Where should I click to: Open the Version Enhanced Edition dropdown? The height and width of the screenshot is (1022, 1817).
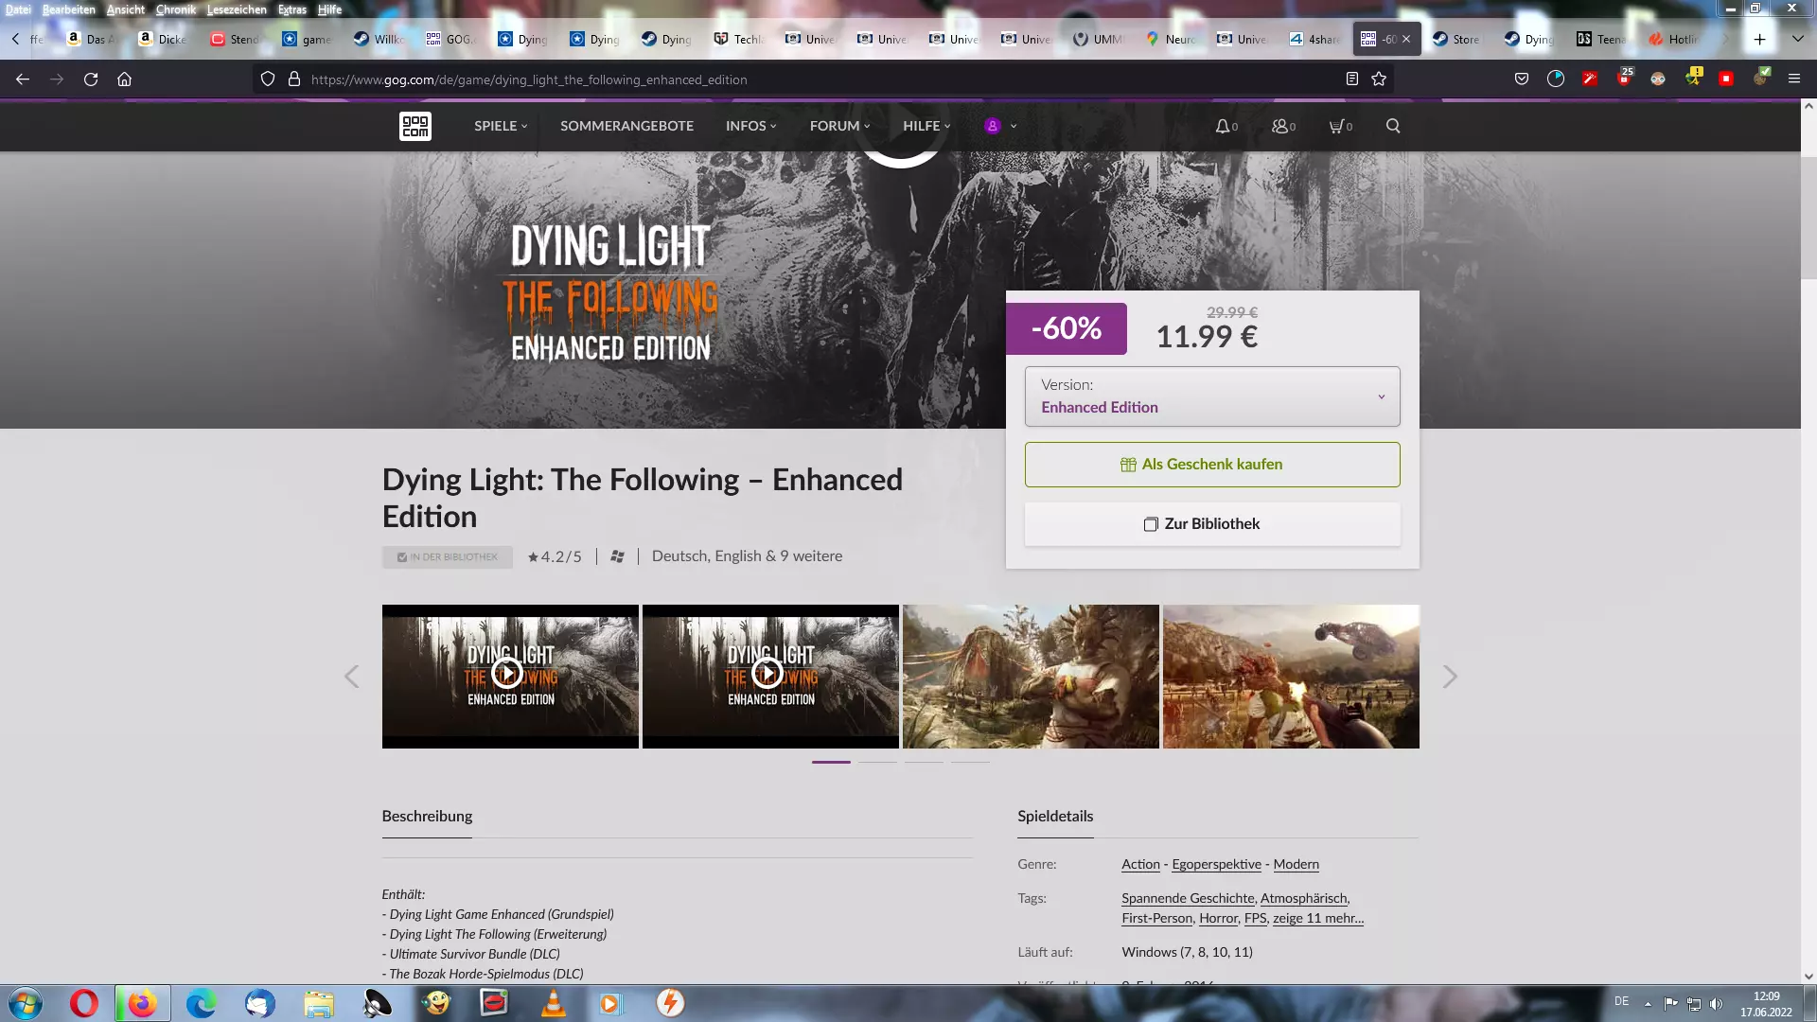click(x=1212, y=396)
